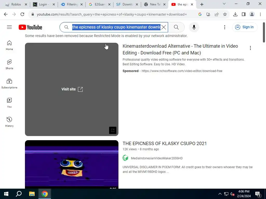Click the Sign in button
This screenshot has height=199, width=266.
(245, 27)
